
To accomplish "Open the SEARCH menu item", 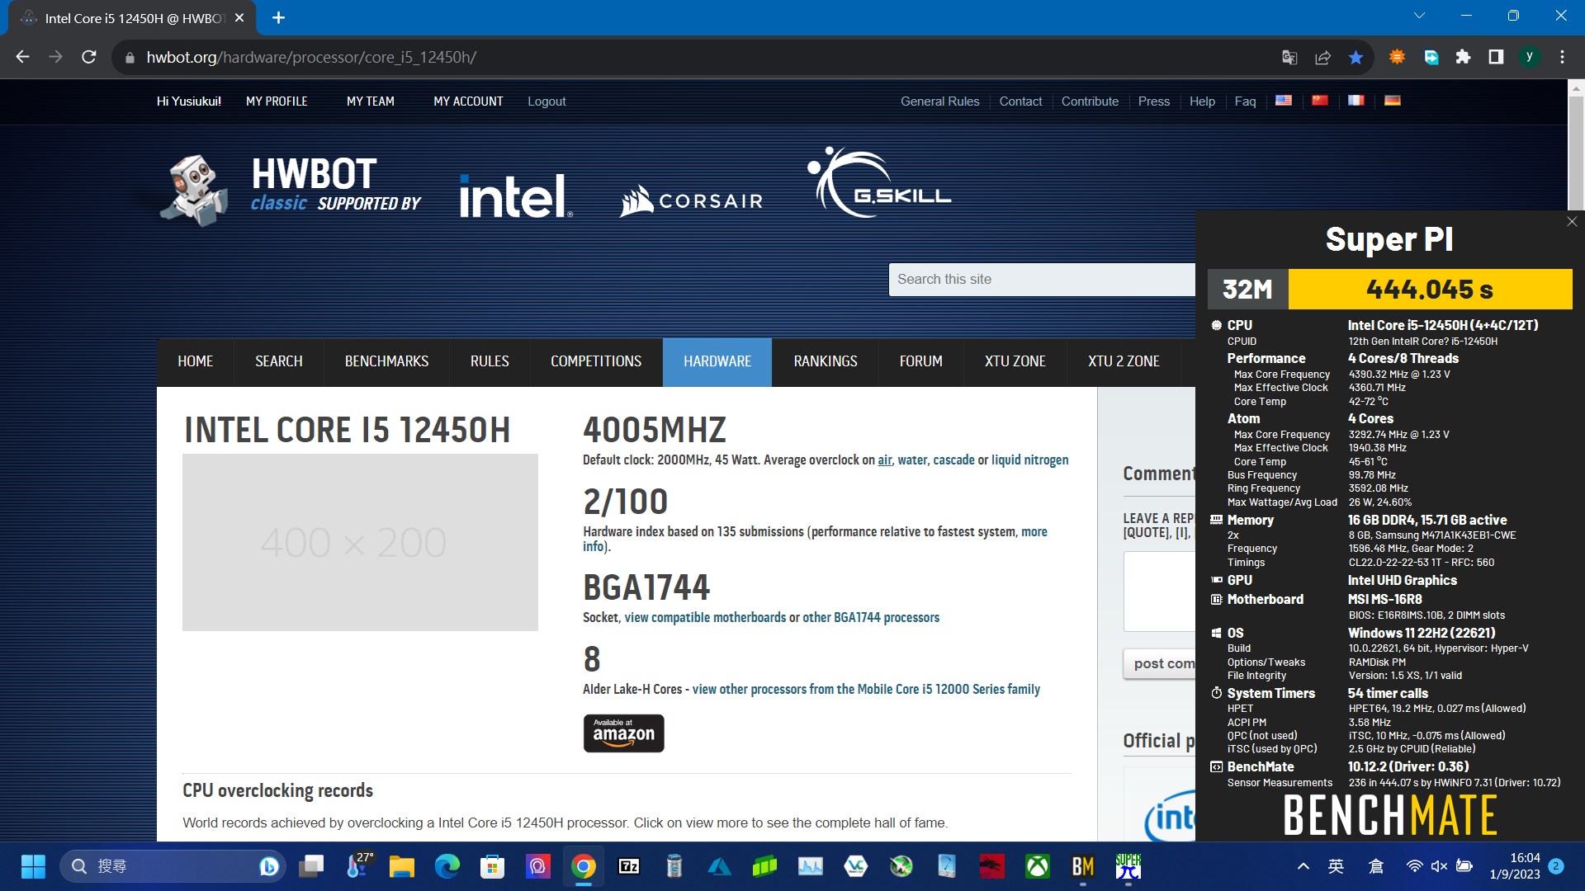I will click(279, 361).
